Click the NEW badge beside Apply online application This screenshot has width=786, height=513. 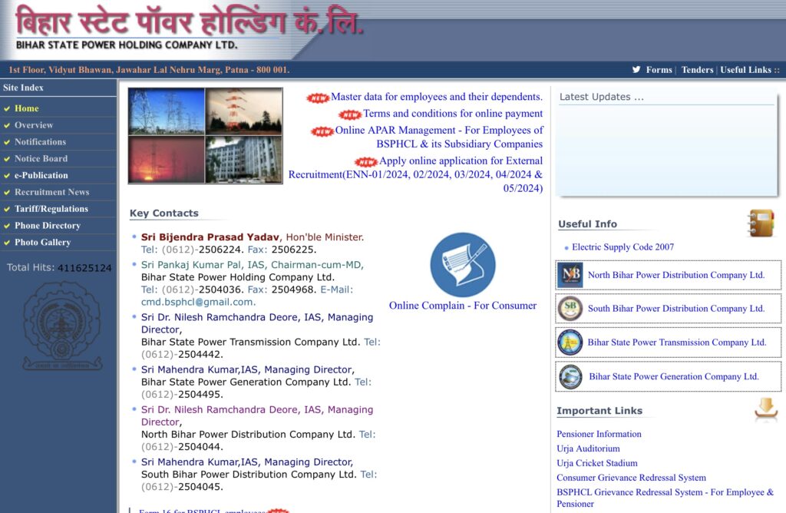tap(366, 162)
